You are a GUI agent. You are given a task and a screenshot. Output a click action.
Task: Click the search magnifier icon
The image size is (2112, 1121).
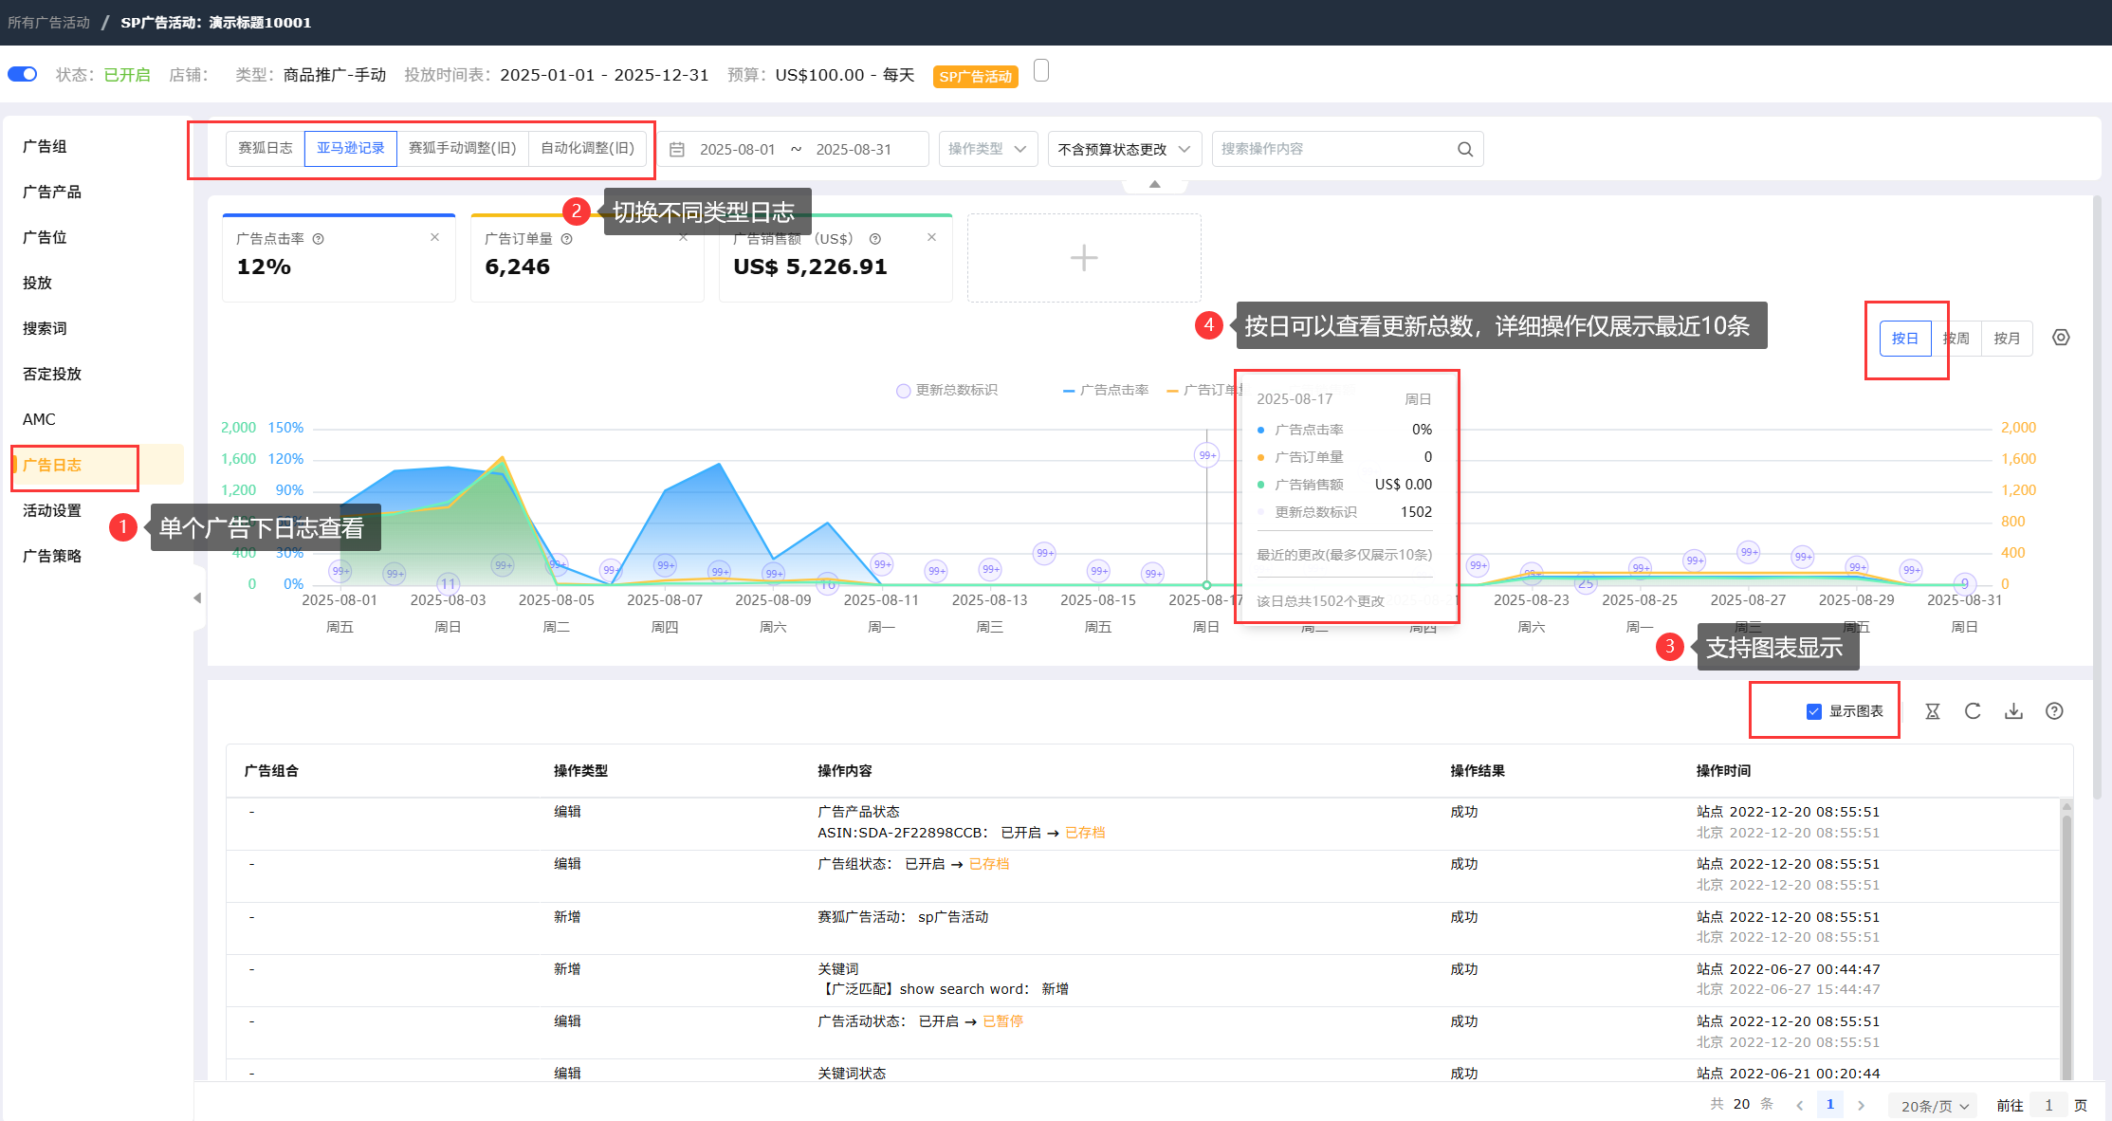click(x=1465, y=149)
